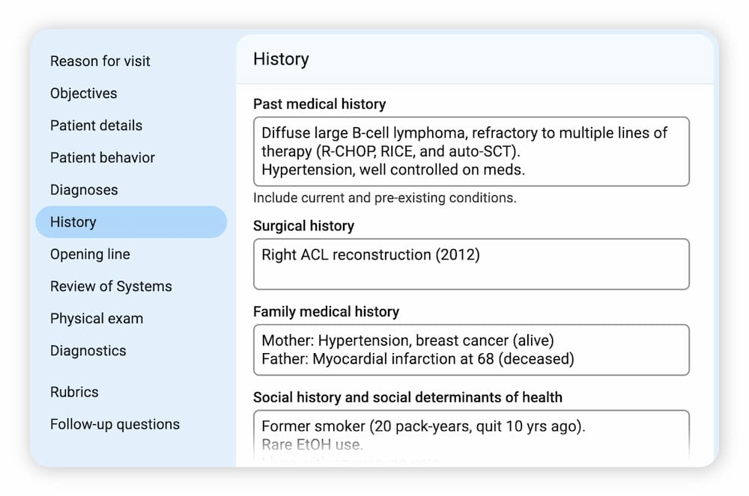Screen dimensions: 749x496
Task: Open the Opening line section
Action: pyautogui.click(x=90, y=254)
